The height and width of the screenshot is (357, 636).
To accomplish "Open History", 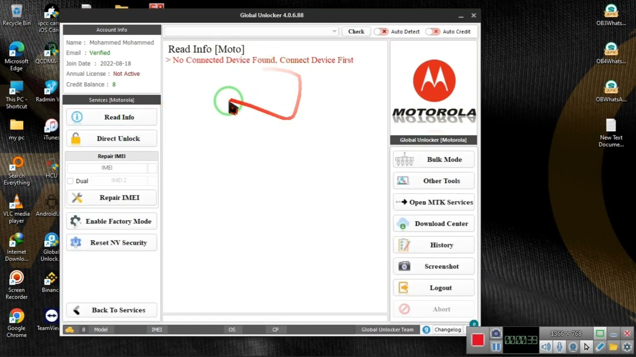I will coord(434,245).
